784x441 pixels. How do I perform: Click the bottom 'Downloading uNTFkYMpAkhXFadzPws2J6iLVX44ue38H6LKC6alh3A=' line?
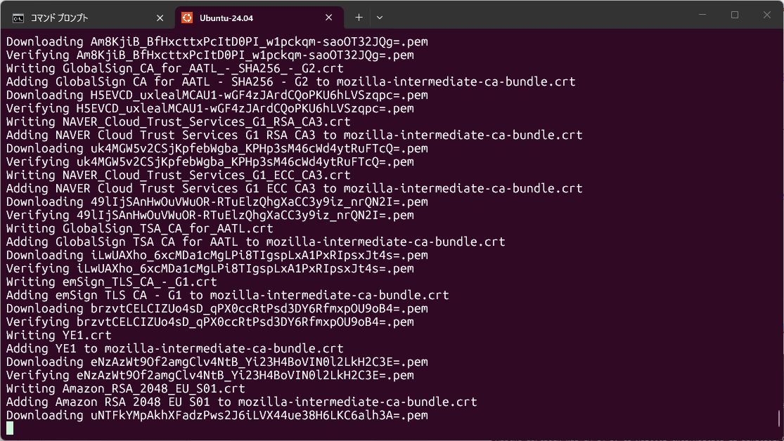point(211,415)
